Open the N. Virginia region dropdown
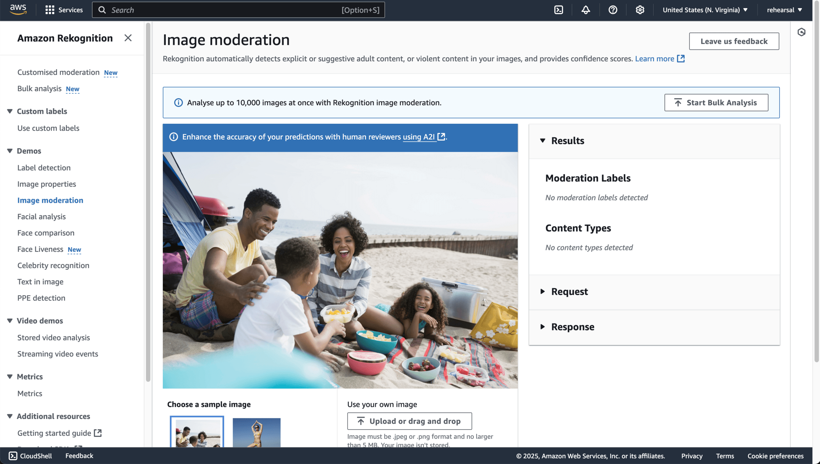Screen dimensions: 820x464 (x=705, y=10)
